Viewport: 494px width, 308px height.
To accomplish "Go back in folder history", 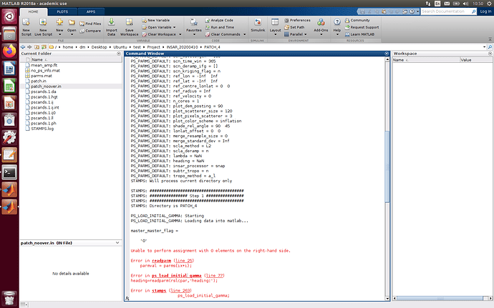I will tap(23, 47).
